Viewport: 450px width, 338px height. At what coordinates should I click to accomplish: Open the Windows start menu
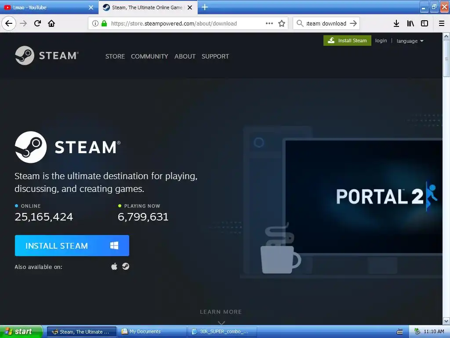coord(21,331)
